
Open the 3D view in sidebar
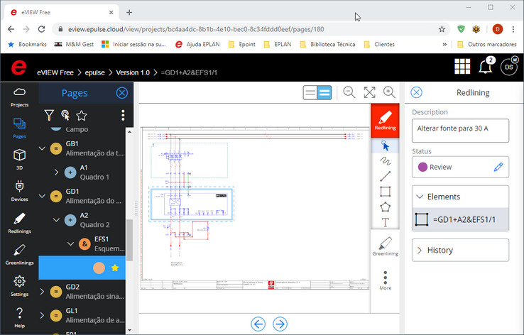(x=19, y=158)
